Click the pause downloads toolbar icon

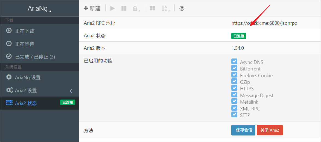coord(124,8)
